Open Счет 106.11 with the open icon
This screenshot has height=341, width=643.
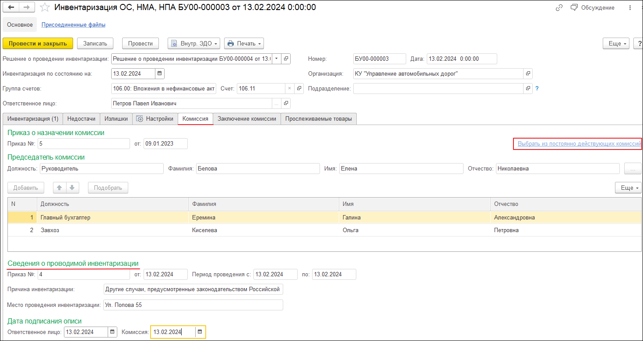tap(299, 88)
